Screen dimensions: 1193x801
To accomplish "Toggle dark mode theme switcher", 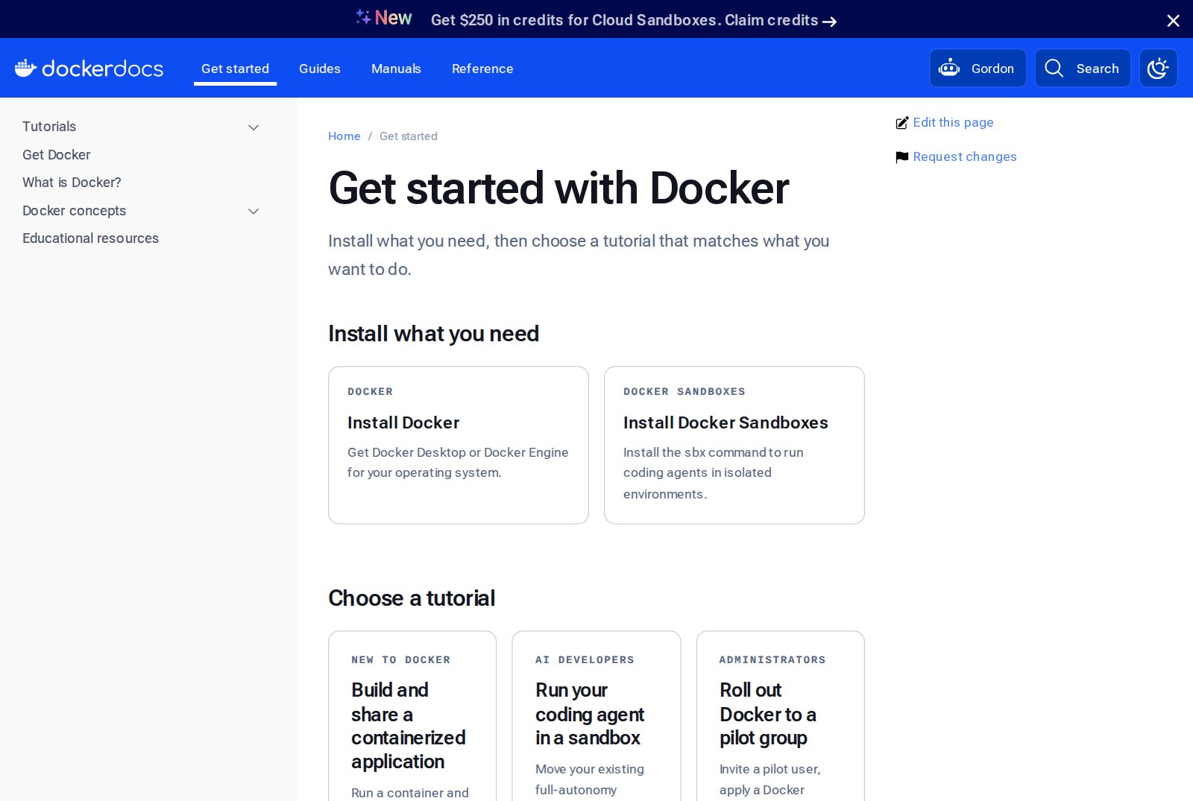I will (1158, 69).
